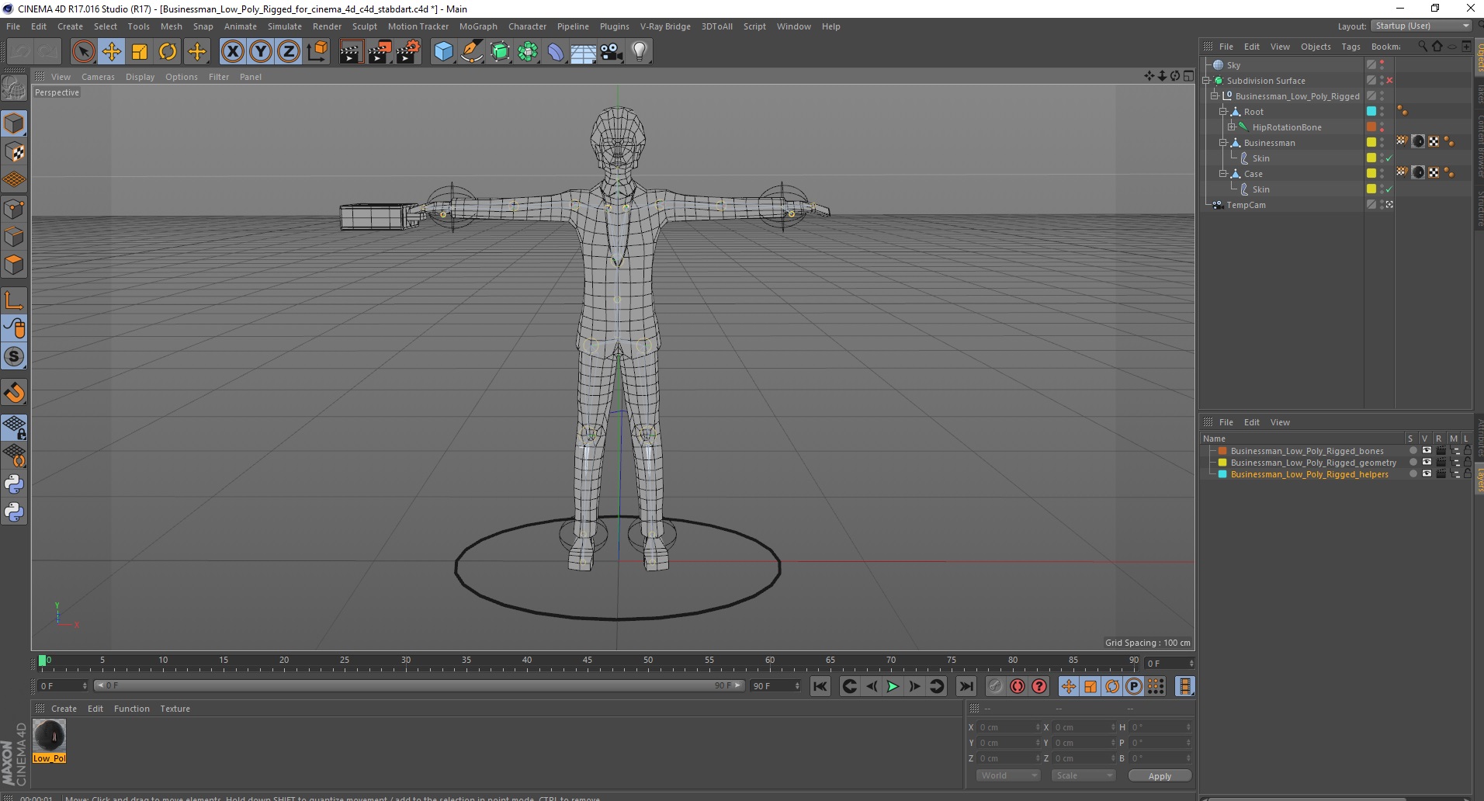Render the active view
1484x801 pixels.
click(x=351, y=52)
